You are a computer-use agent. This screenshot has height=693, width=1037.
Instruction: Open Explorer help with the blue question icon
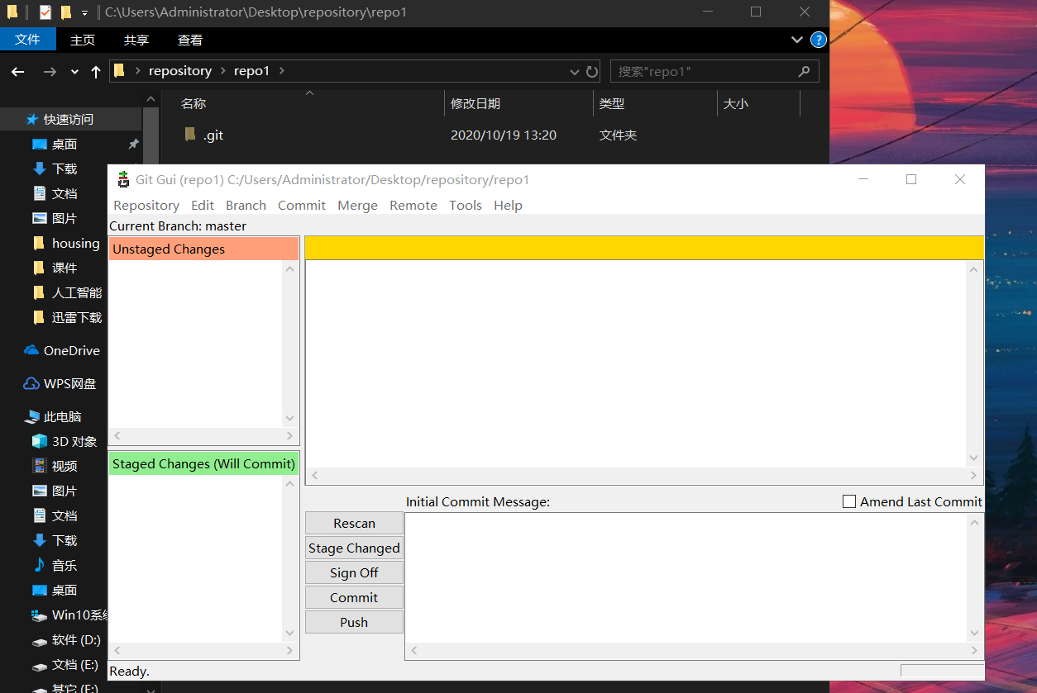(818, 40)
